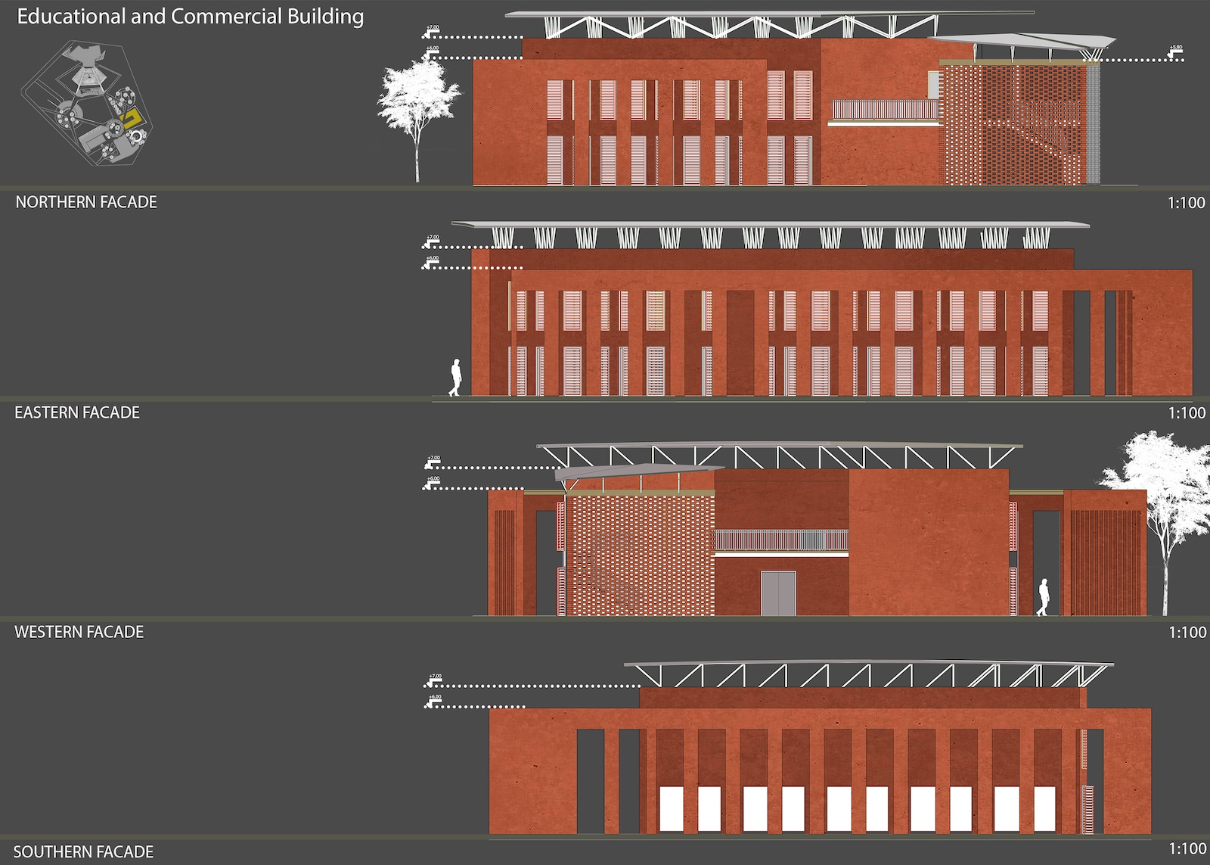Viewport: 1210px width, 865px height.
Task: Select the human figure at western facade
Action: 1044,597
